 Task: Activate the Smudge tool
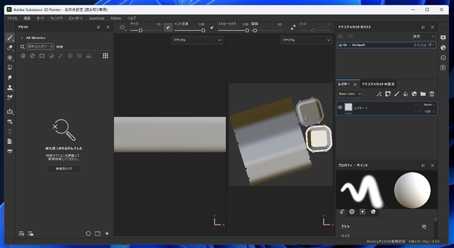[x=10, y=78]
